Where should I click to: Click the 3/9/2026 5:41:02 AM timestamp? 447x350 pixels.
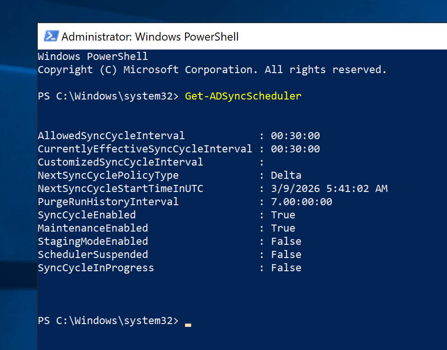[329, 189]
